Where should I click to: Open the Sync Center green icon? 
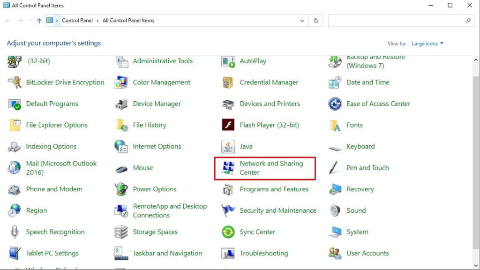click(x=228, y=232)
